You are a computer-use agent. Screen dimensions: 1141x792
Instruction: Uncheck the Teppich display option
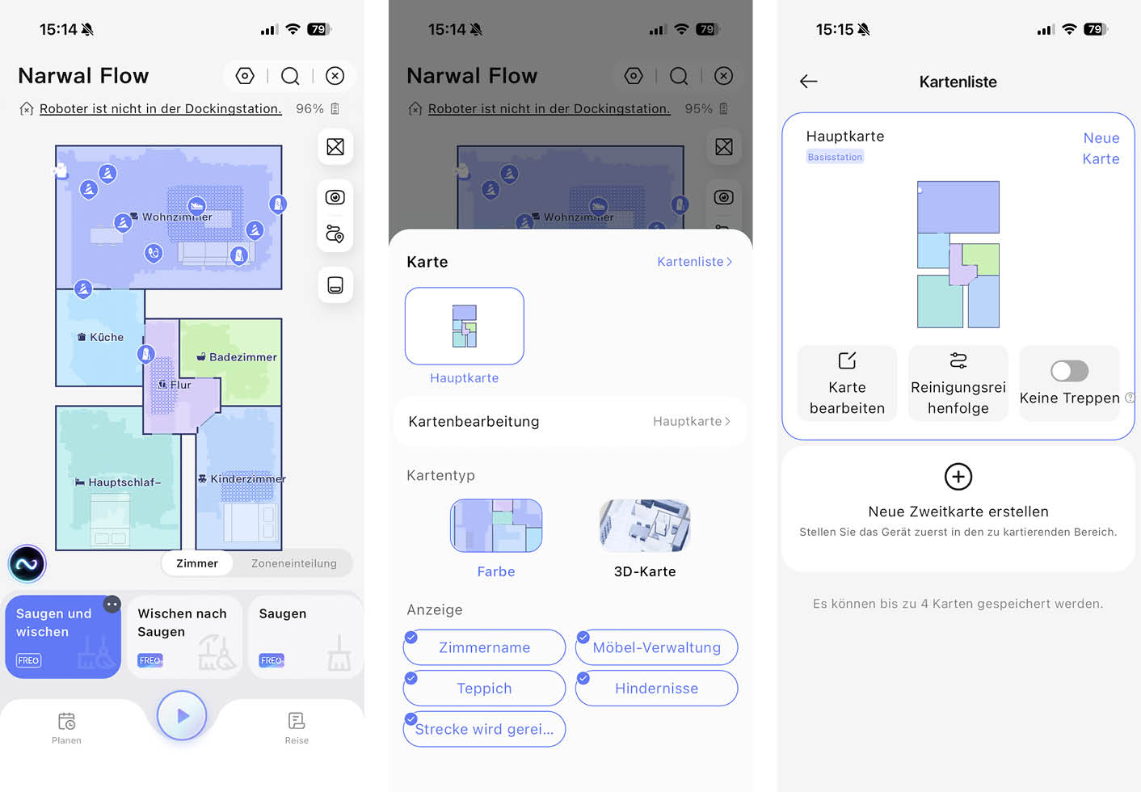483,688
